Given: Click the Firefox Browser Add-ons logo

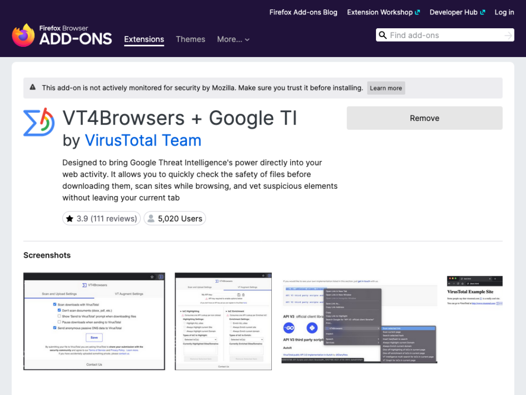Looking at the screenshot, I should tap(62, 34).
